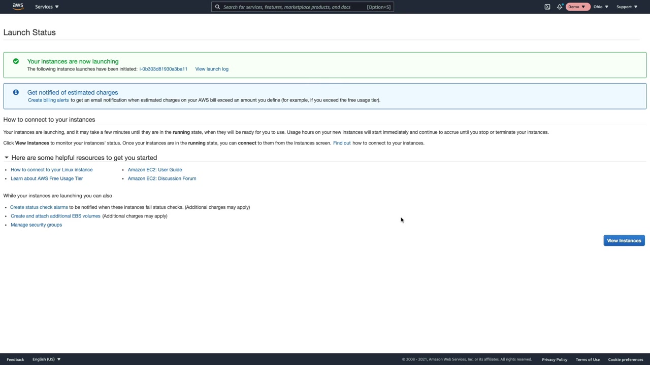Screen dimensions: 650x365
Task: Open the Demo account dropdown
Action: pyautogui.click(x=577, y=7)
